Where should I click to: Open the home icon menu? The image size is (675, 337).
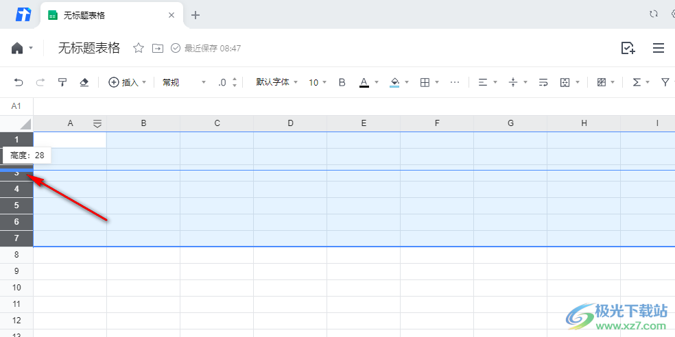(19, 48)
